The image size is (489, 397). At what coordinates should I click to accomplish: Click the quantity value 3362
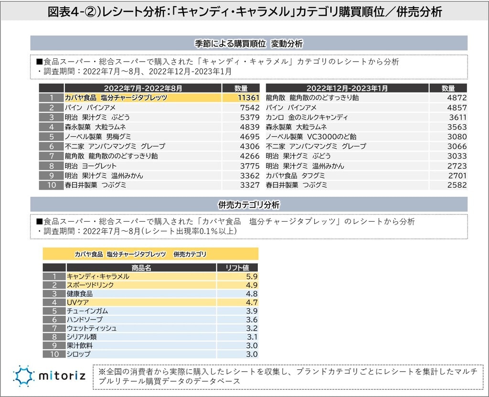click(x=249, y=176)
